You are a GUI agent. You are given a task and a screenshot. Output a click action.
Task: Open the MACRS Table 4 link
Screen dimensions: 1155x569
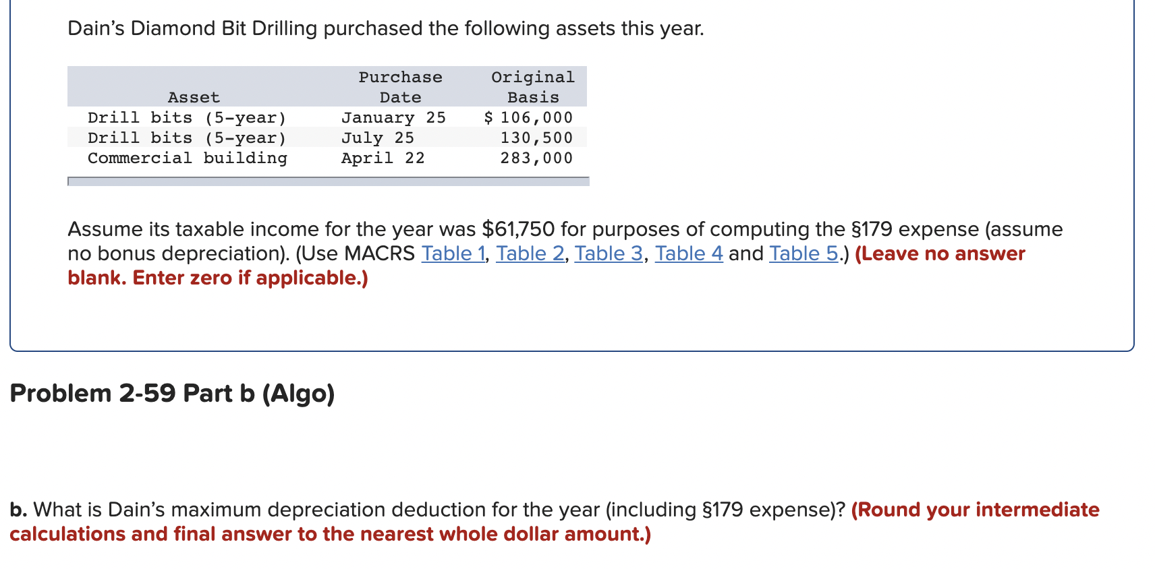689,253
